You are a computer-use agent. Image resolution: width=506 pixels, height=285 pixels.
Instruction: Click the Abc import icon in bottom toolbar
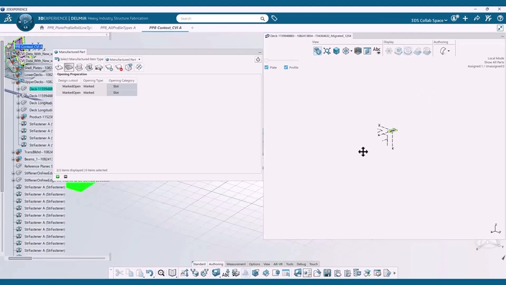[x=226, y=273]
